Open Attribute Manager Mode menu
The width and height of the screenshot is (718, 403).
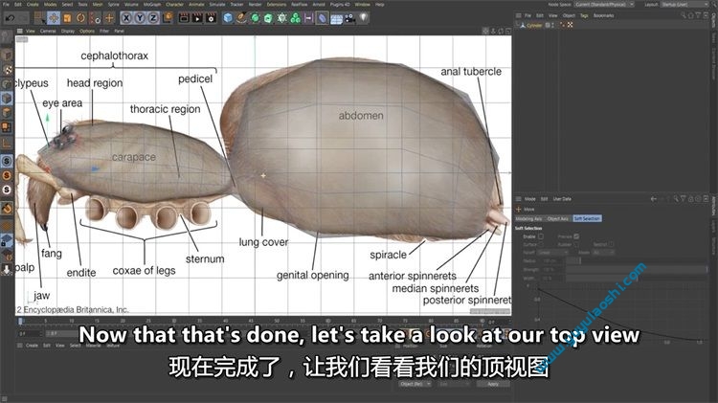pyautogui.click(x=529, y=199)
